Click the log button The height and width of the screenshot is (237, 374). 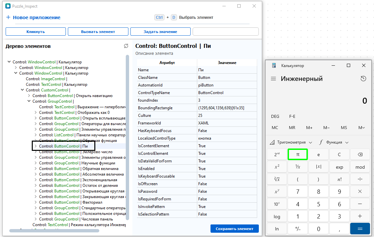point(277,217)
